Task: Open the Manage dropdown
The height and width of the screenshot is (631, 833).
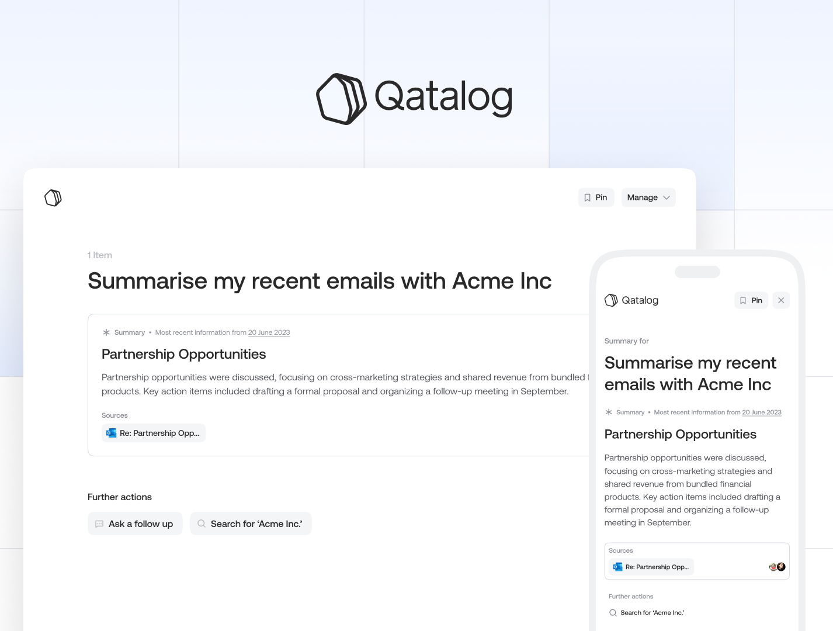Action: (648, 197)
